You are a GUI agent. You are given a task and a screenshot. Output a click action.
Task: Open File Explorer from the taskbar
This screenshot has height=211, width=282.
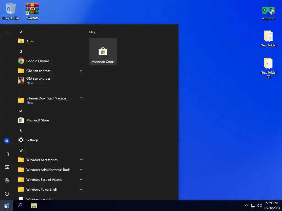click(34, 206)
